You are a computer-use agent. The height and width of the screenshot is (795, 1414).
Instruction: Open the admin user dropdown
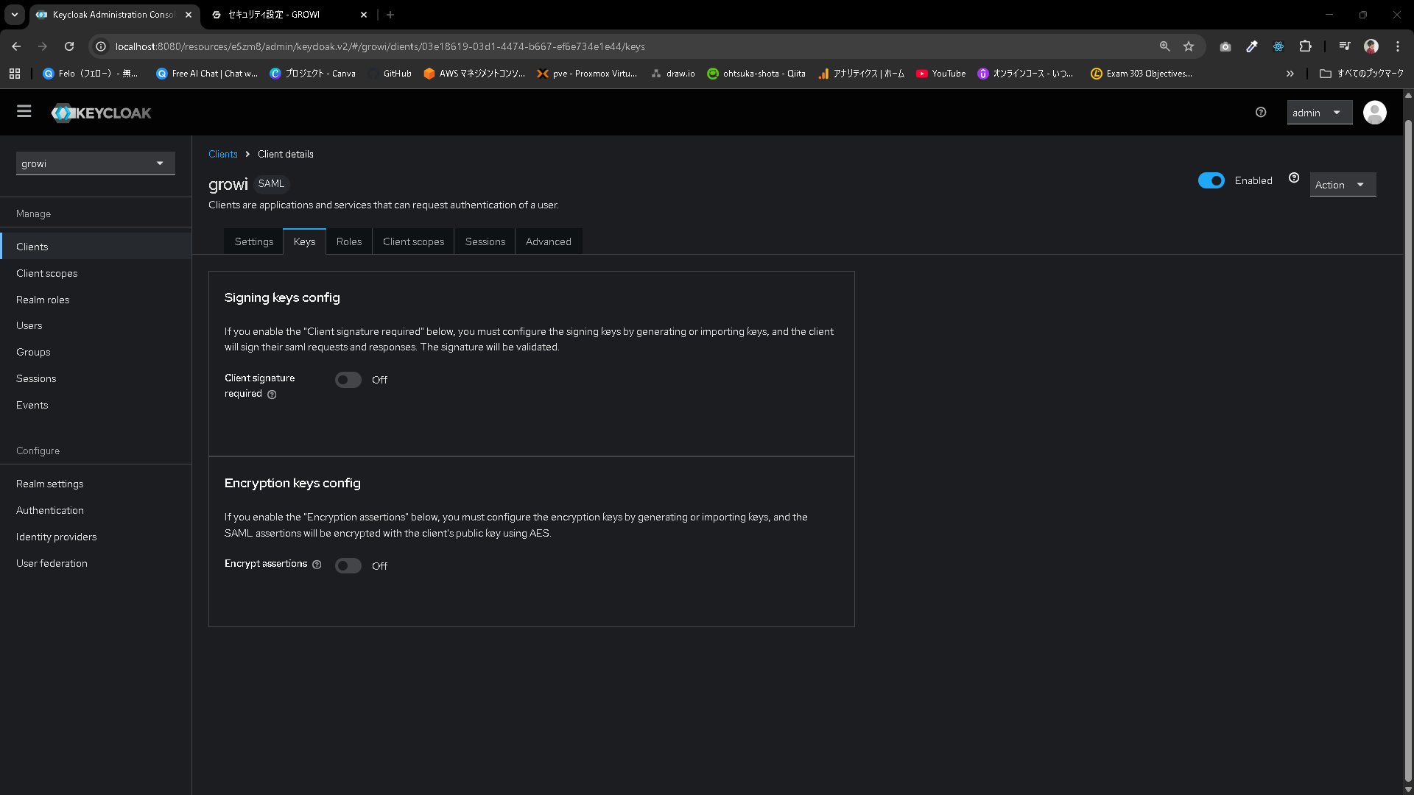[x=1318, y=113]
